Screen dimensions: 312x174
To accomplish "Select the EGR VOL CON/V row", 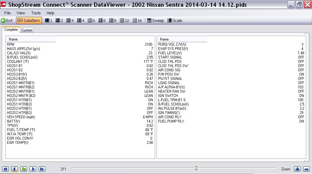I will (x=80, y=138).
